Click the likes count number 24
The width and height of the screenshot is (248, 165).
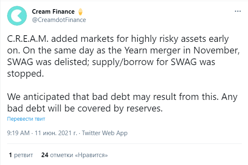tap(45, 155)
